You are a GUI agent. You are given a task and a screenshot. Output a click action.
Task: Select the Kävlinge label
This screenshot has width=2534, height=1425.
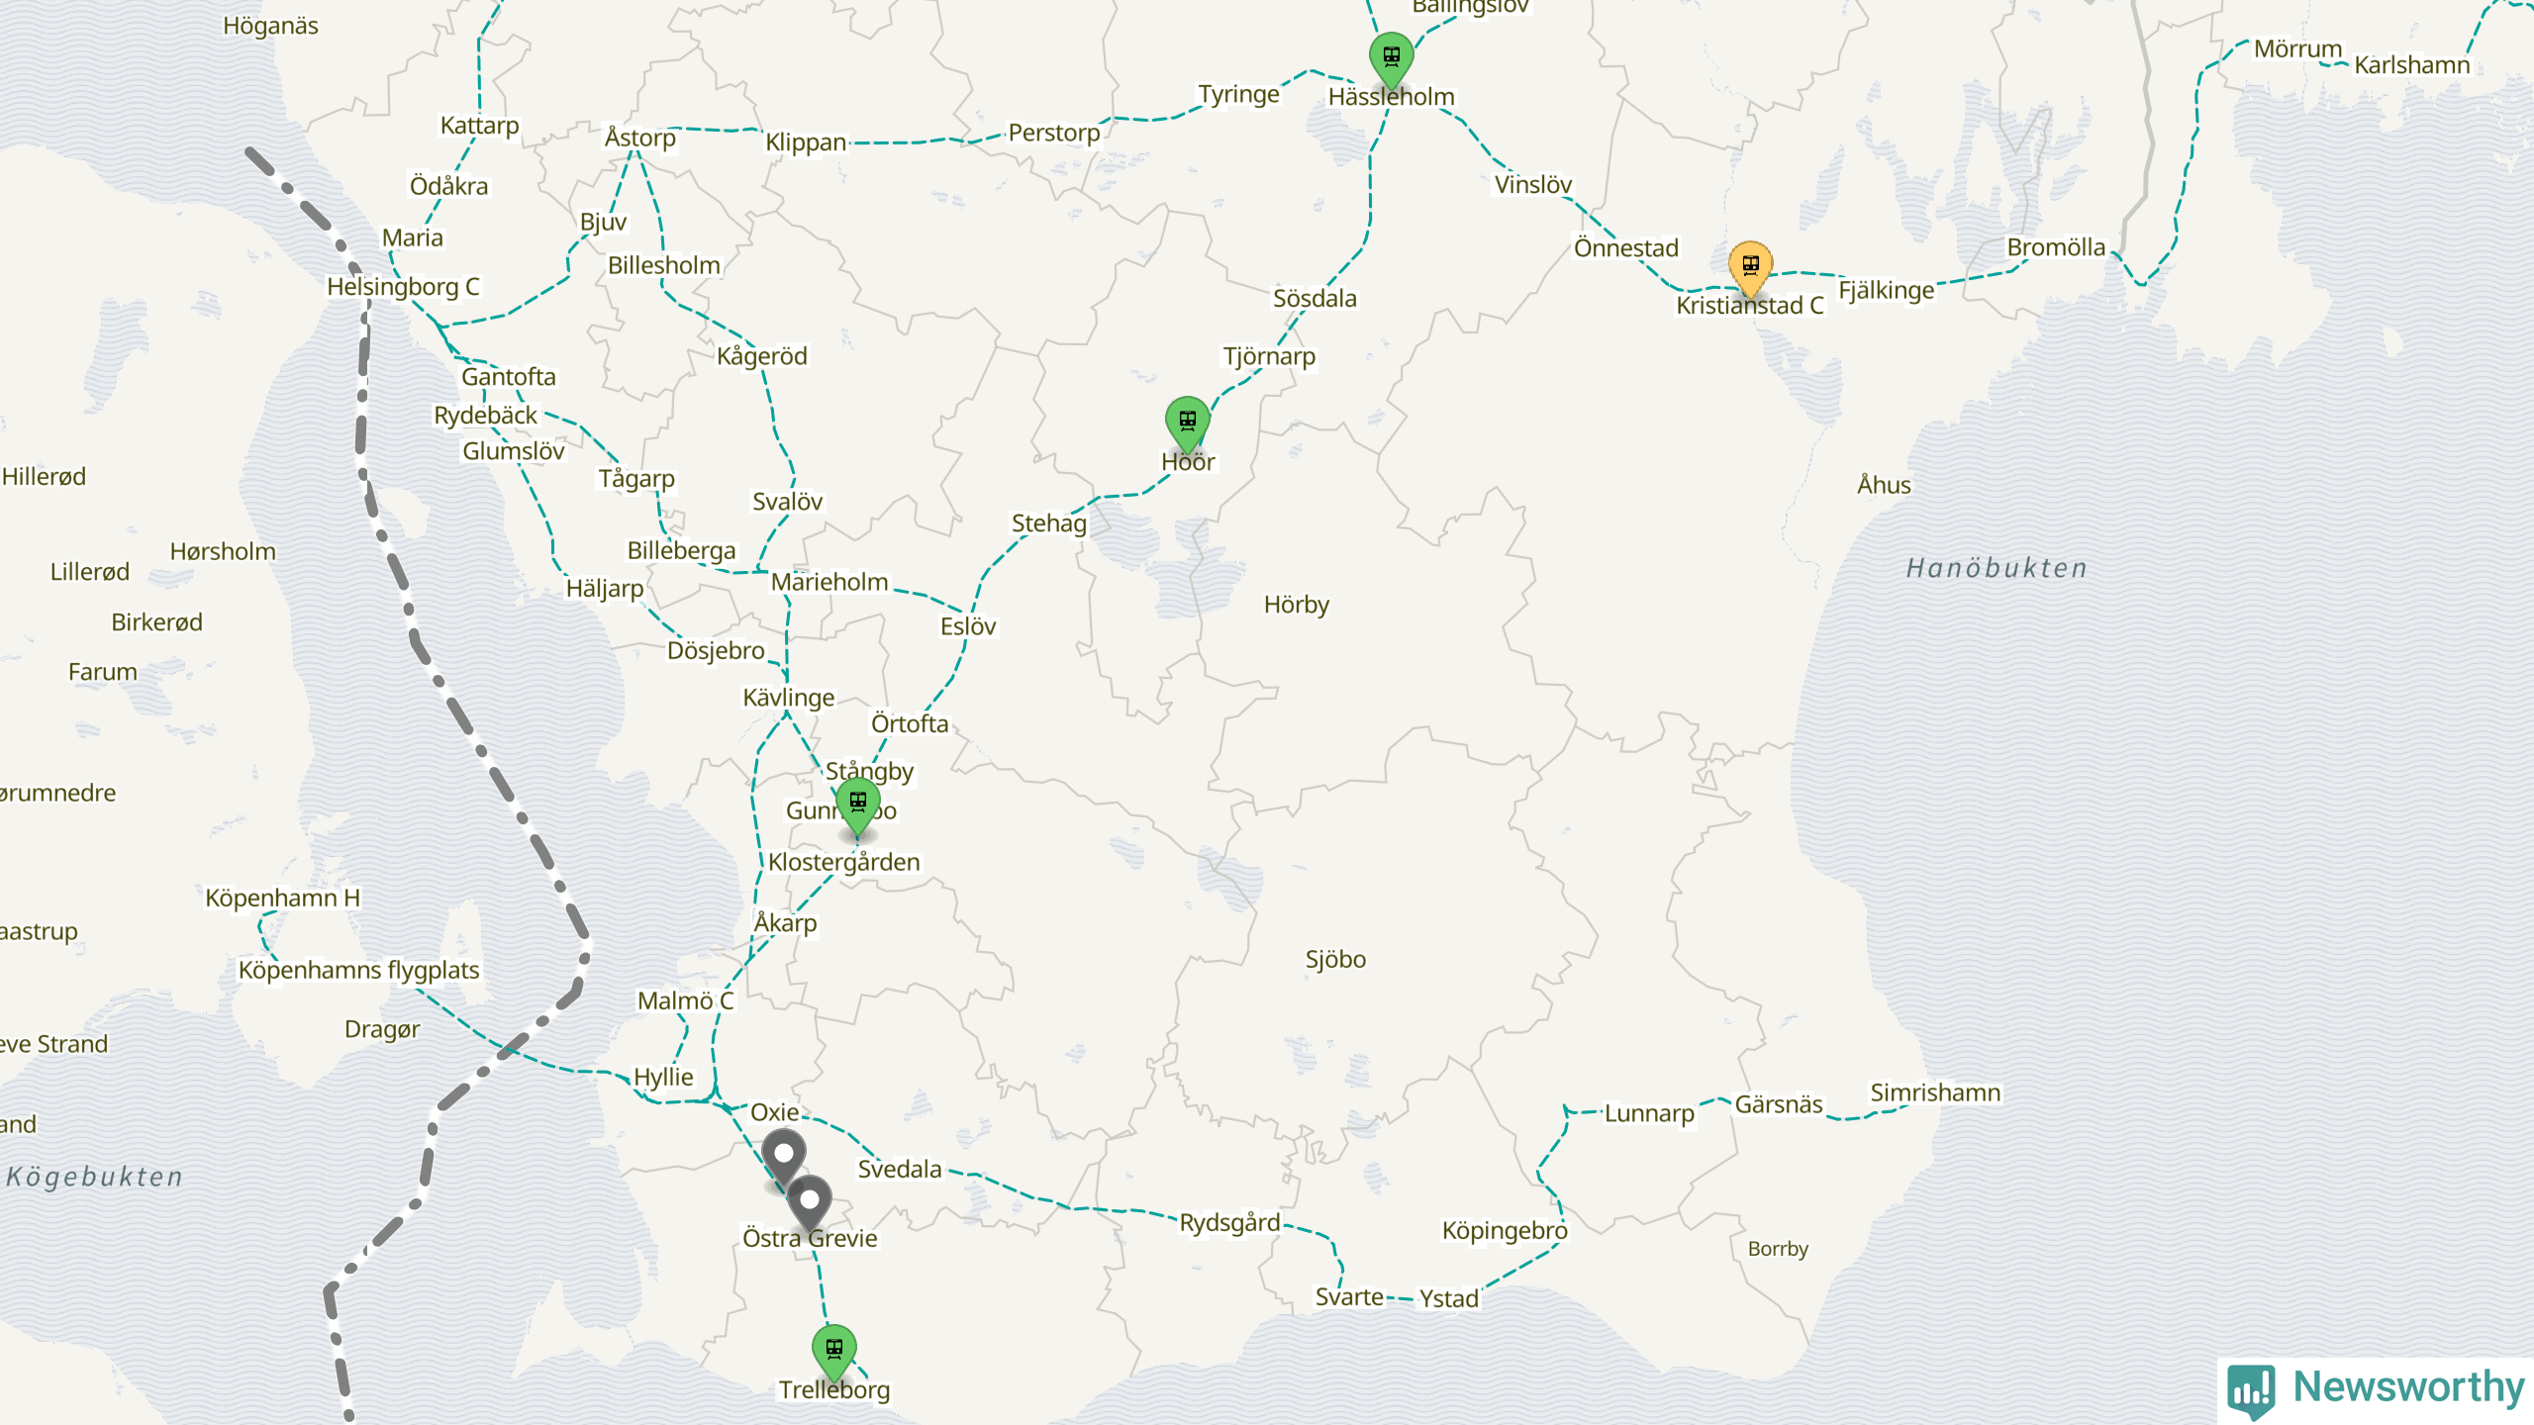(x=788, y=698)
